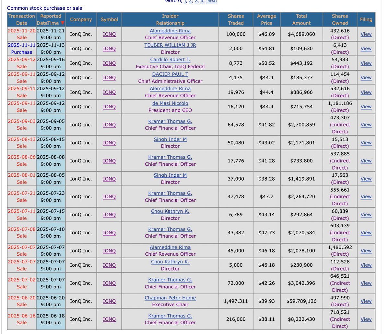Select the $733,800 total amount cell

click(x=301, y=161)
